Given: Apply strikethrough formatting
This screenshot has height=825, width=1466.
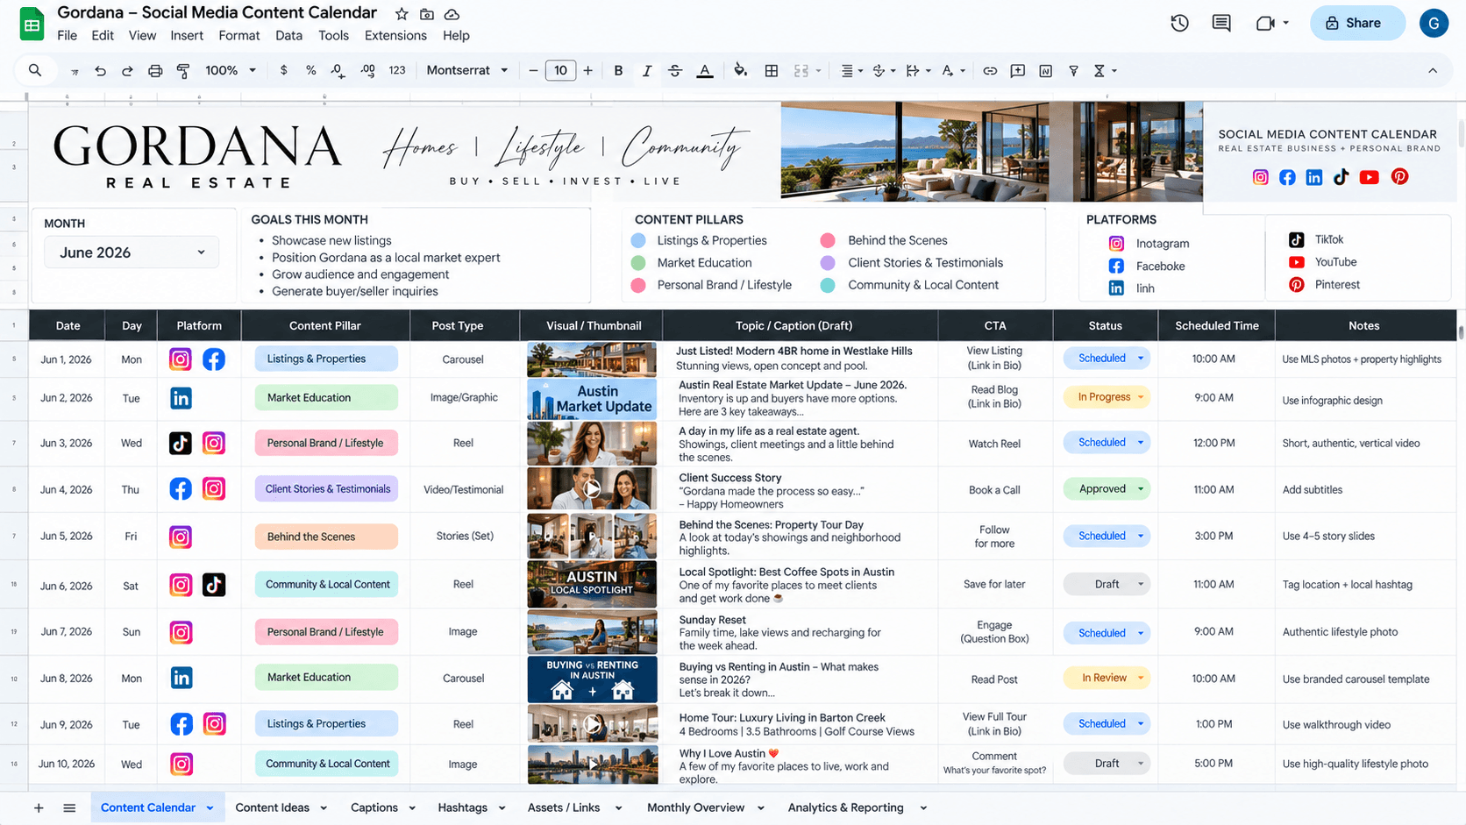Looking at the screenshot, I should [x=675, y=71].
